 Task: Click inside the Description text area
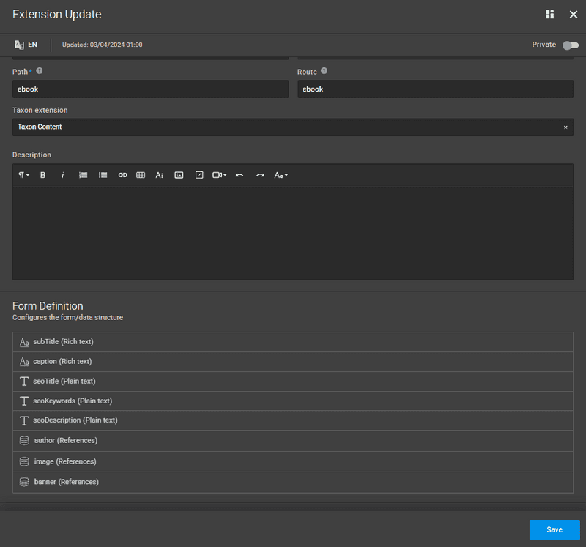click(293, 233)
